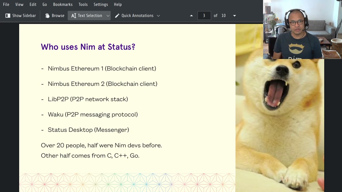Expand Quick Annotations dropdown chevron
The height and width of the screenshot is (192, 342).
158,16
